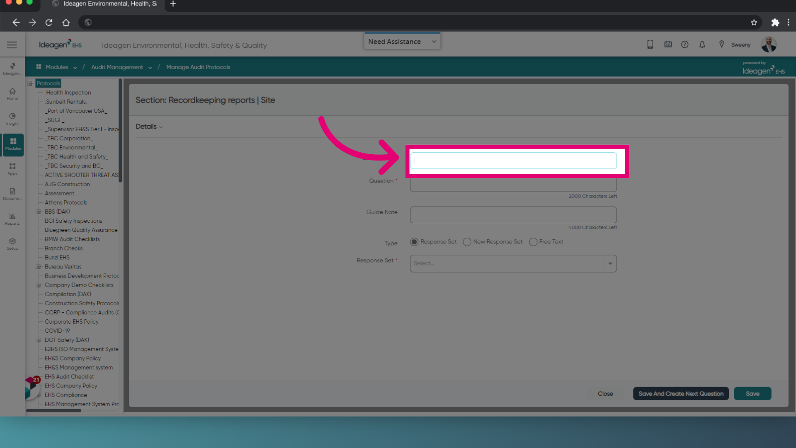Select Corporate EHS Policy protocol
Screen dimensions: 796x448
click(x=72, y=321)
